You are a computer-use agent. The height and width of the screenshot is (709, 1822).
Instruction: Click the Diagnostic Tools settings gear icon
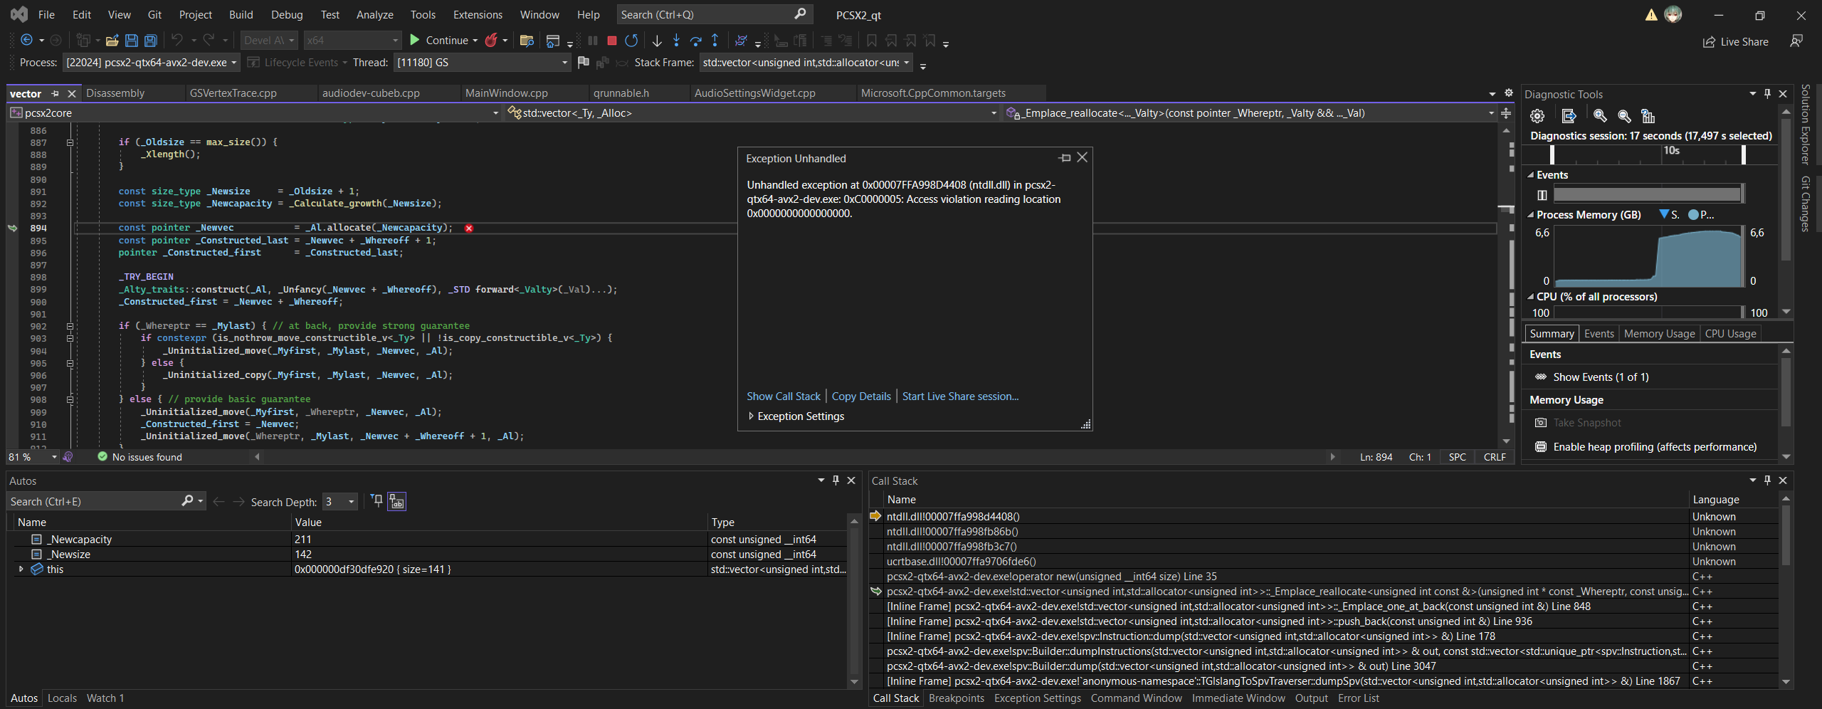(x=1537, y=116)
